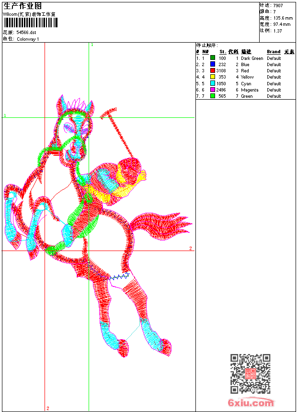
Task: Click the Wilcom studio name text
Action: 29,14
